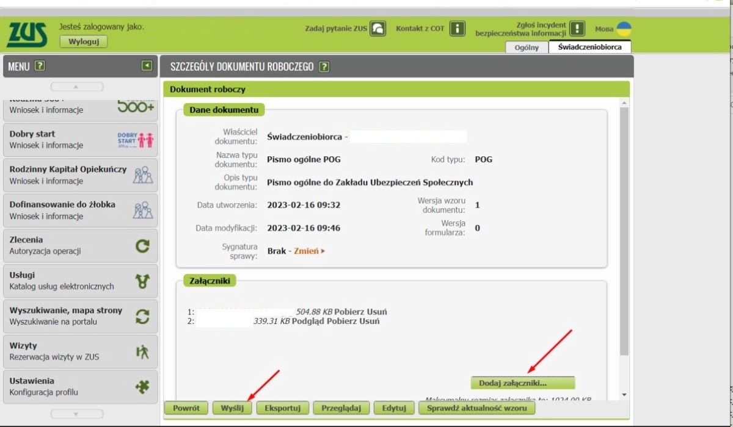Viewport: 733px width, 427px height.
Task: Click the Dokument roboczy section header
Action: point(396,89)
